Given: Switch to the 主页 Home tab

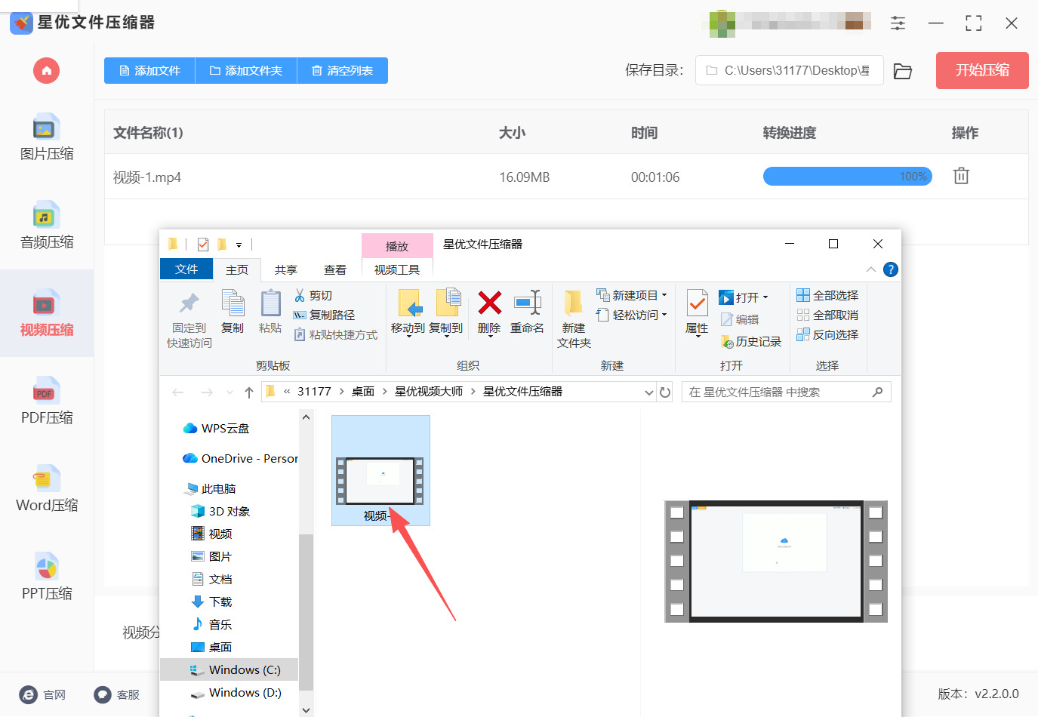Looking at the screenshot, I should pos(237,269).
